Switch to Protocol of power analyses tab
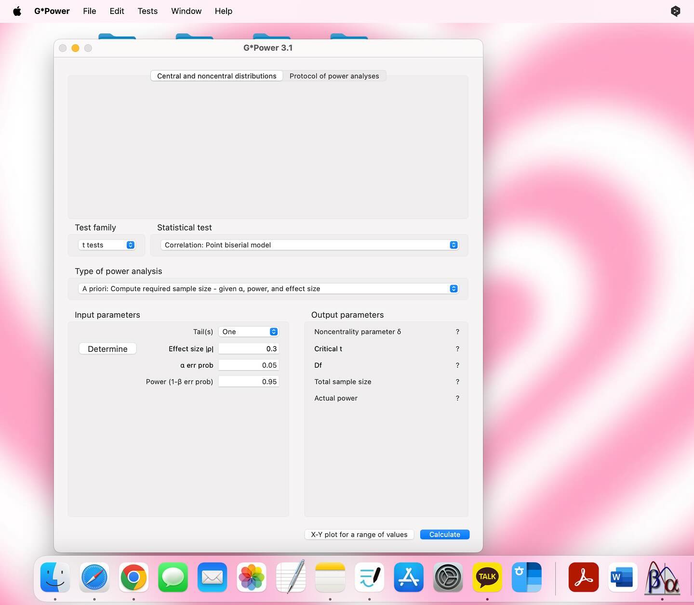Viewport: 694px width, 605px height. pyautogui.click(x=334, y=76)
